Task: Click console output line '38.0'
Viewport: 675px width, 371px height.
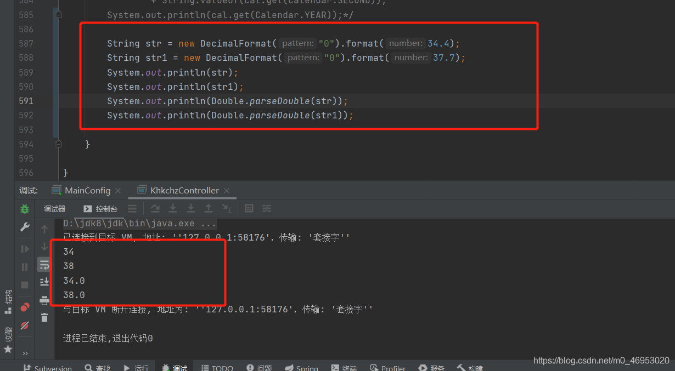Action: coord(74,295)
